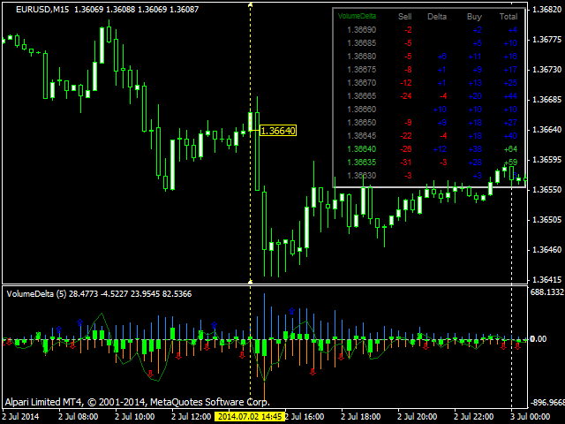Click Total value +64 in the table
The height and width of the screenshot is (424, 565).
coord(510,149)
